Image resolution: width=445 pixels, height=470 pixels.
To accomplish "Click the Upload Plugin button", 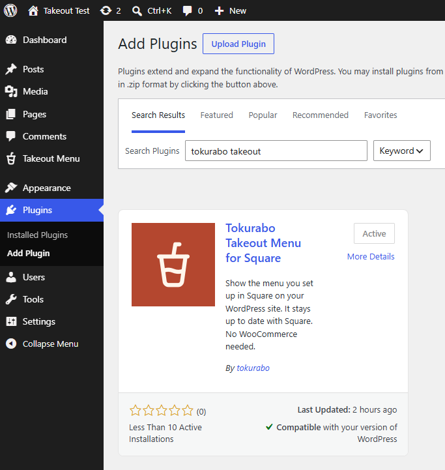I will pyautogui.click(x=238, y=44).
